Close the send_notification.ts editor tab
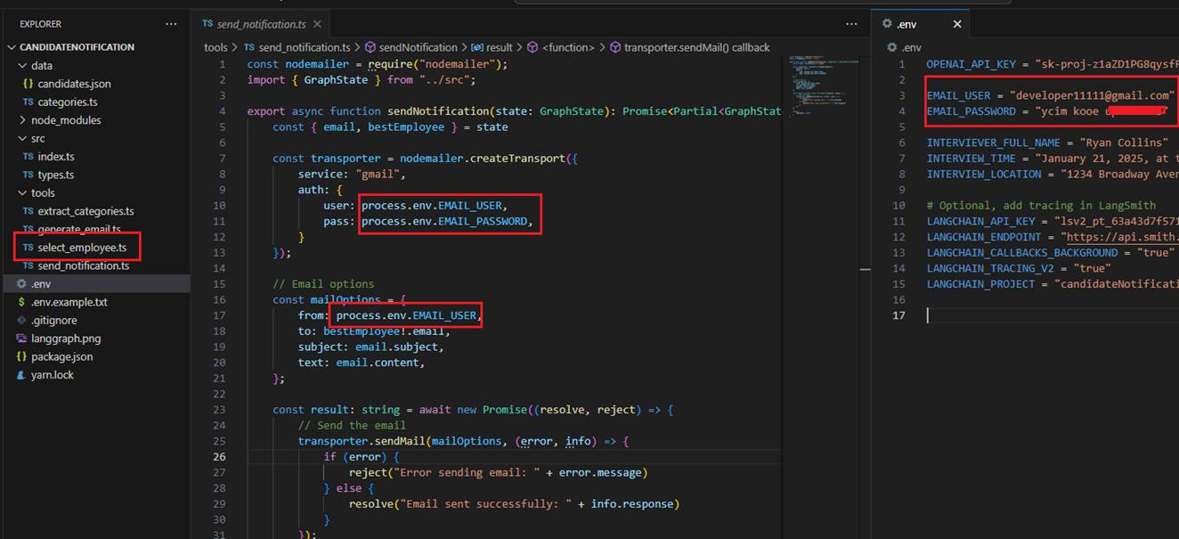The image size is (1179, 539). [x=316, y=24]
